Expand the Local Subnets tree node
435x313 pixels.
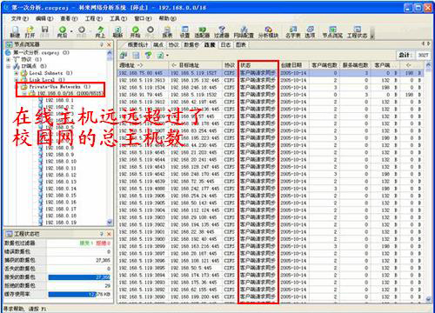[x=17, y=73]
